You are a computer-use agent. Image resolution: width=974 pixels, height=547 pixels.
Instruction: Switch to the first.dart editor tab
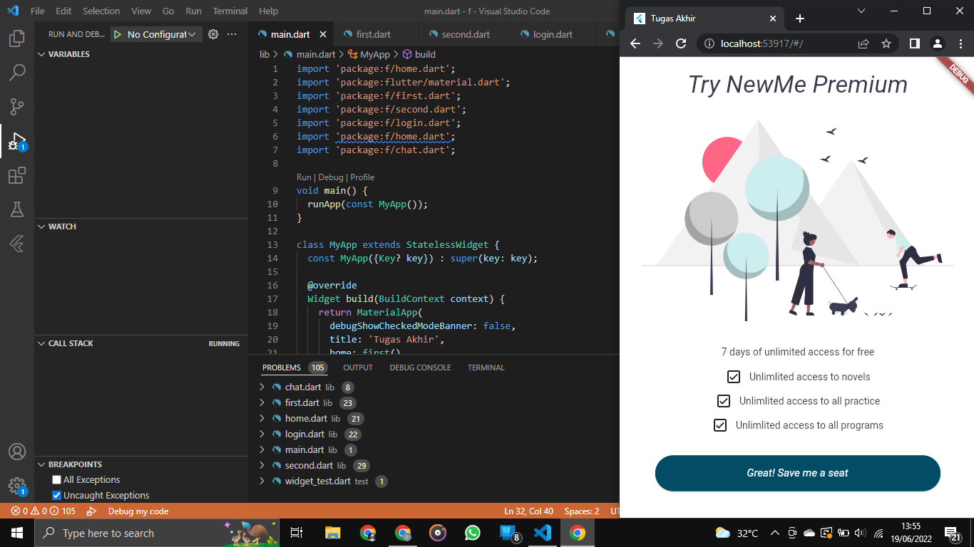374,34
